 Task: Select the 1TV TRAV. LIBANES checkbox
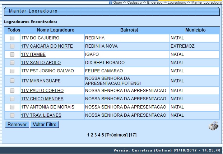[x=12, y=115]
